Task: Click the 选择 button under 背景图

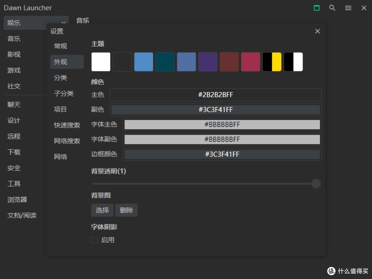Action: pos(102,210)
